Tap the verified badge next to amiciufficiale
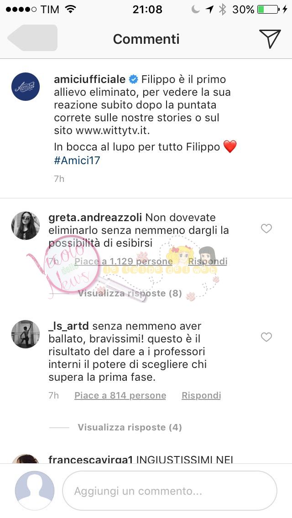 pyautogui.click(x=133, y=80)
